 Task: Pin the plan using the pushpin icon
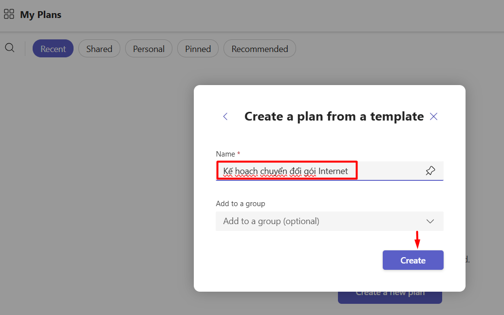(430, 171)
